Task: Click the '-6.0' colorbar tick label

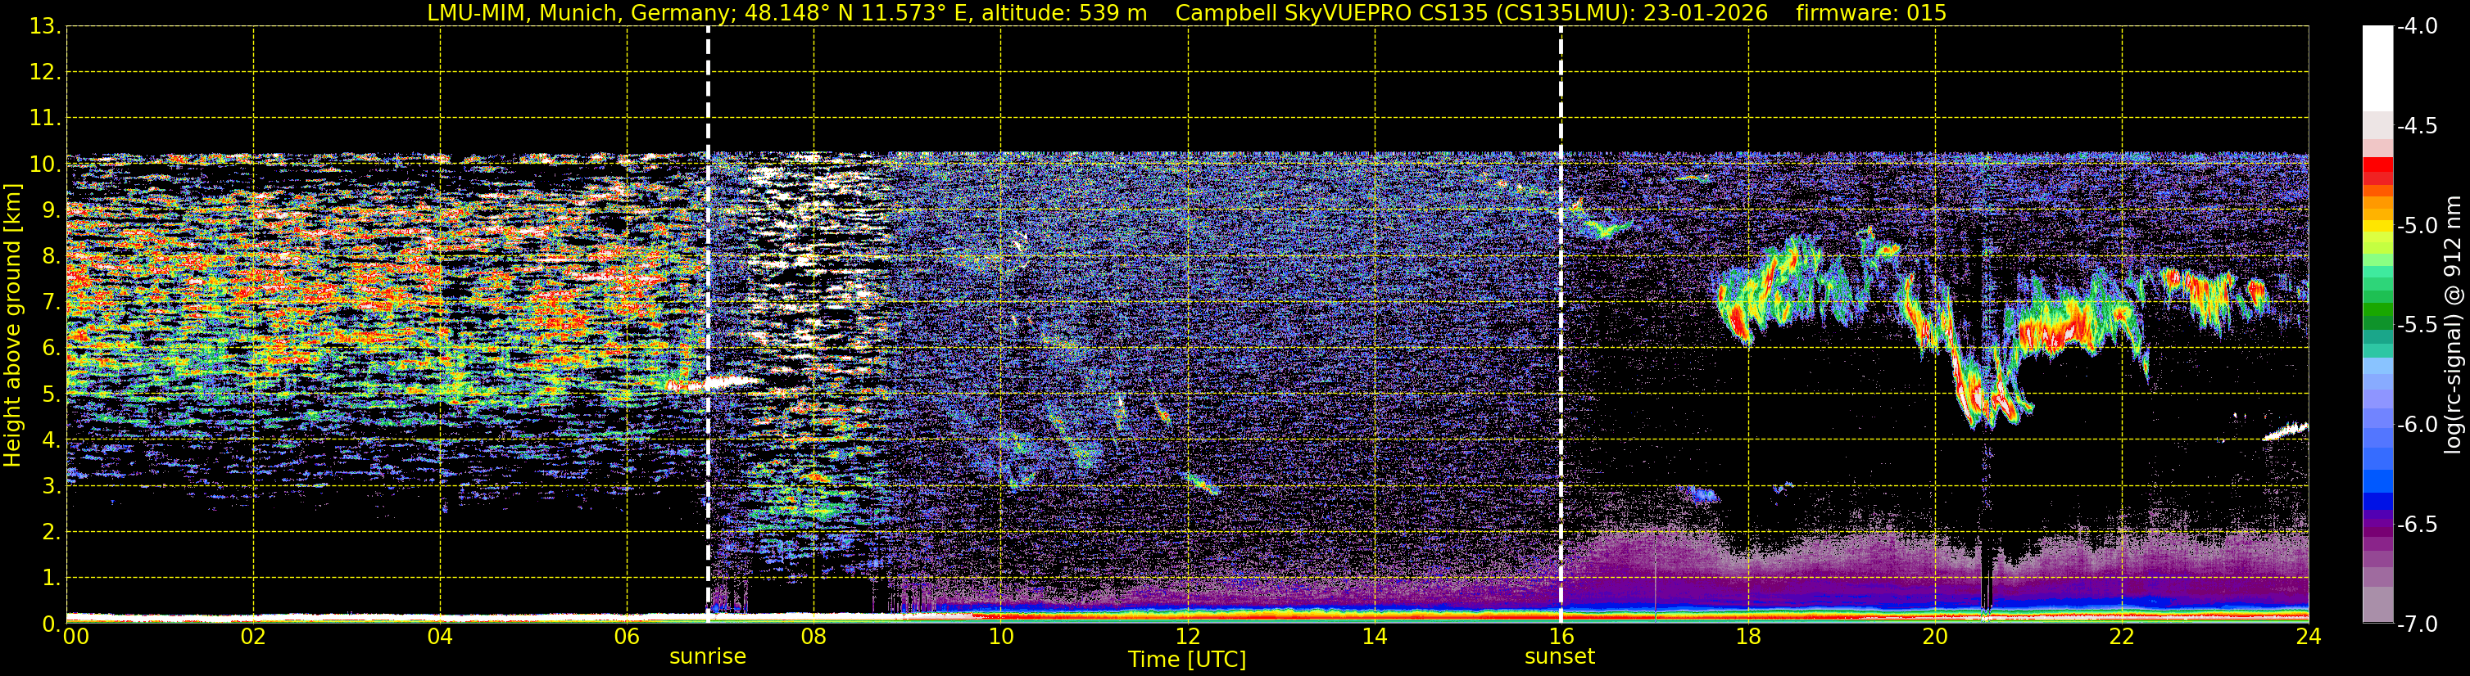Action: point(2418,425)
